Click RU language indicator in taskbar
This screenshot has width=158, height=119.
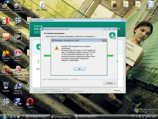click(x=133, y=116)
